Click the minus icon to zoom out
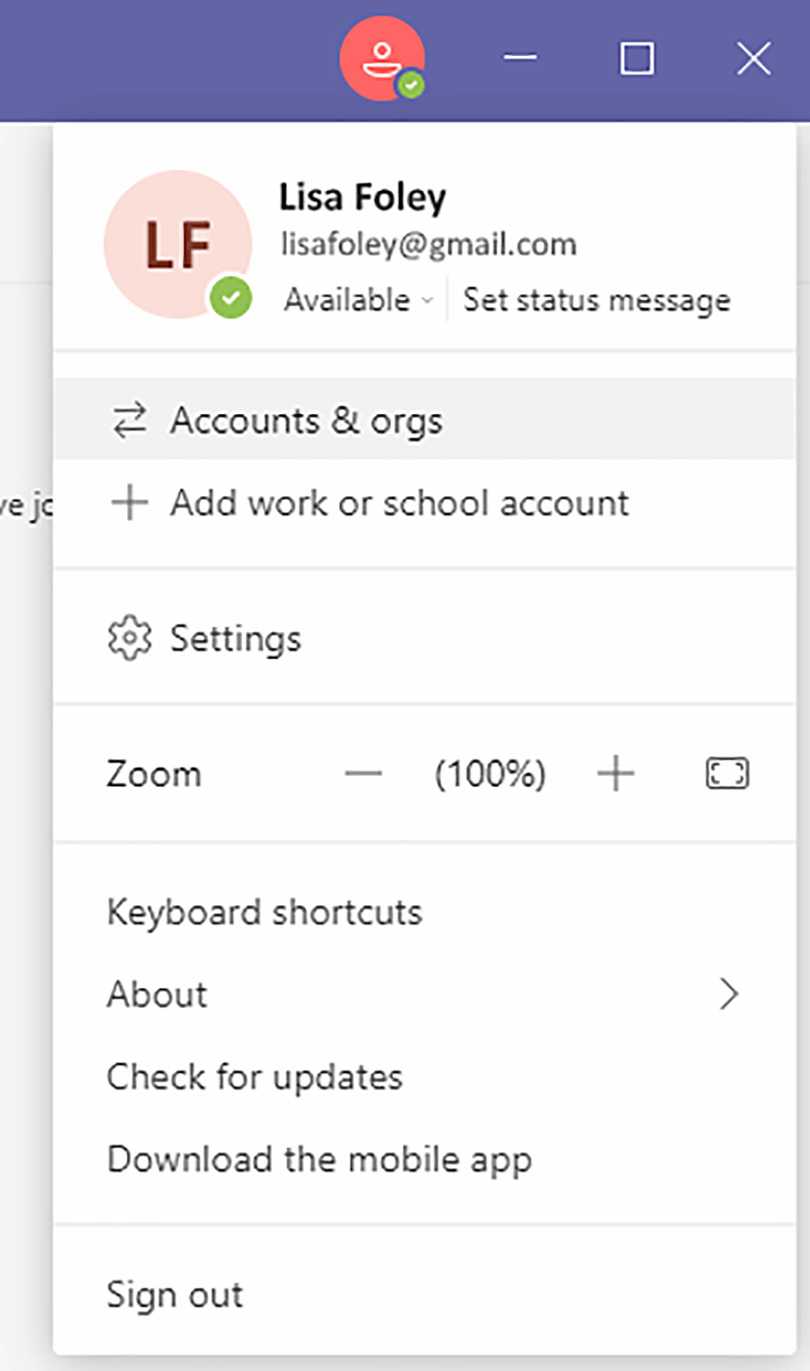Viewport: 810px width, 1371px height. click(364, 773)
